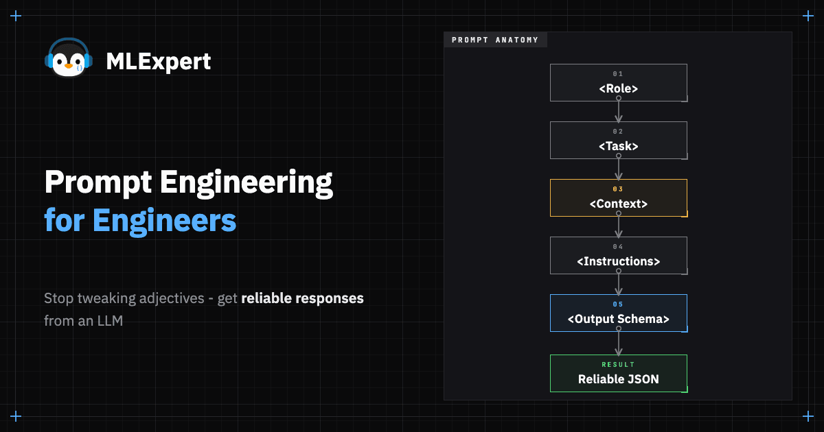The width and height of the screenshot is (824, 432).
Task: Click the 'from an LLM' text line
Action: (x=84, y=320)
